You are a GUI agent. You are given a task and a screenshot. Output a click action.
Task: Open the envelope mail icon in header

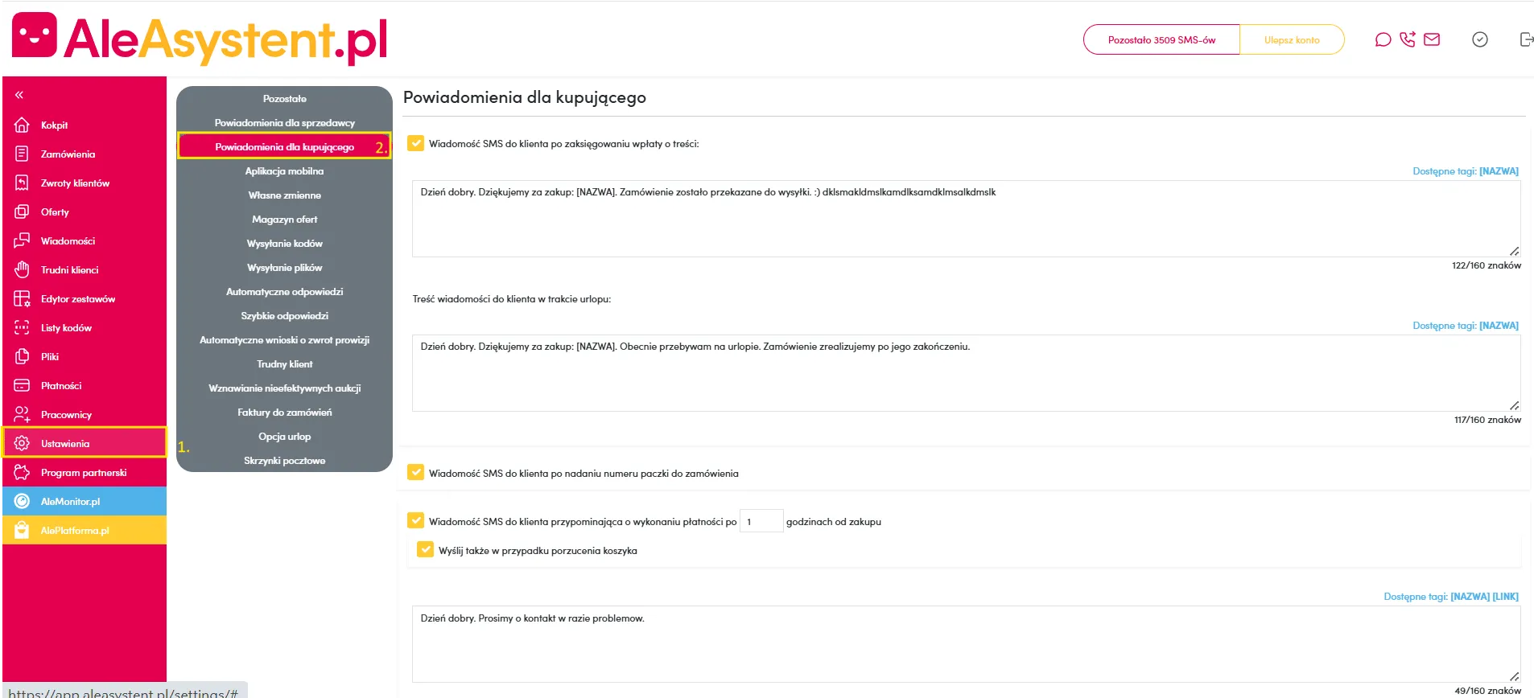(x=1432, y=39)
